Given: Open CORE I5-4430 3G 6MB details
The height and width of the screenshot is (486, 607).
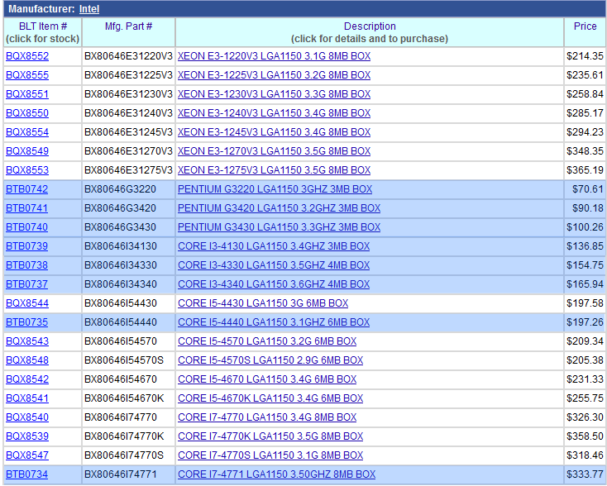Looking at the screenshot, I should coord(263,303).
